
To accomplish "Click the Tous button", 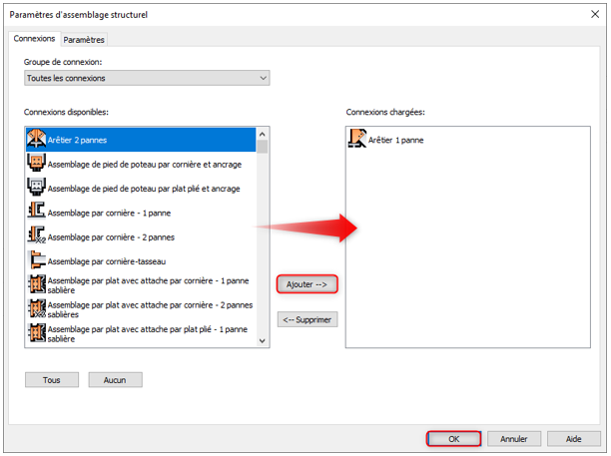I will [x=52, y=380].
